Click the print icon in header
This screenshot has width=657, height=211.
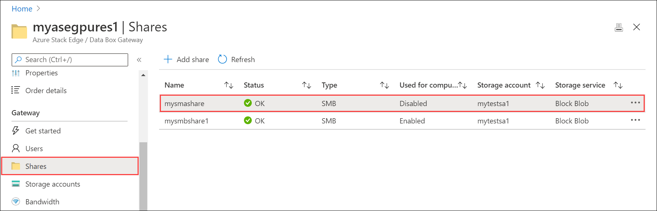coord(619,27)
